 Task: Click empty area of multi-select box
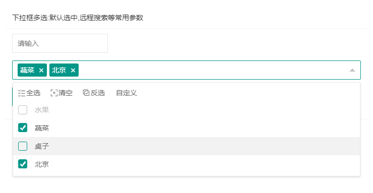click(x=212, y=70)
